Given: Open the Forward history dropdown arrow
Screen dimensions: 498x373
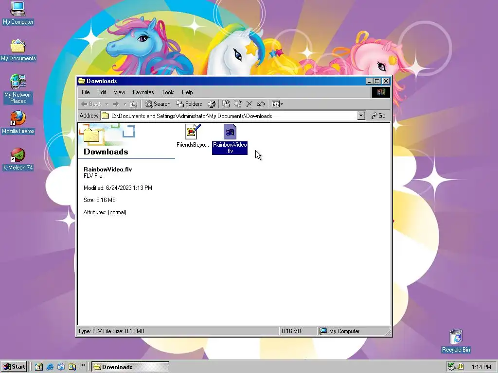Looking at the screenshot, I should [x=125, y=104].
